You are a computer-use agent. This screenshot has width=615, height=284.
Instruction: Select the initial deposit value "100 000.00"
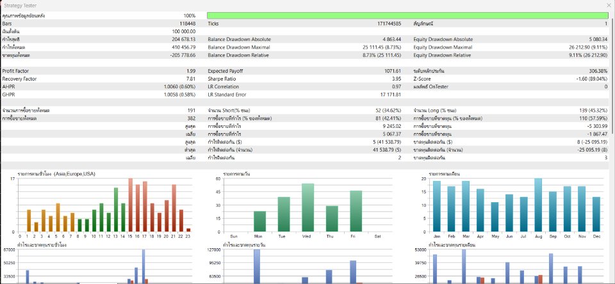tap(184, 31)
